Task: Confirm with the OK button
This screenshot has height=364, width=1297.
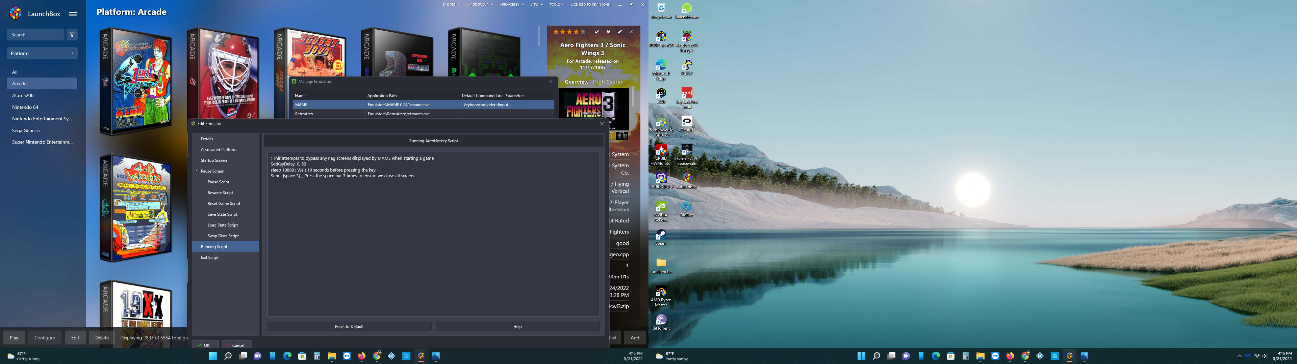Action: click(205, 345)
